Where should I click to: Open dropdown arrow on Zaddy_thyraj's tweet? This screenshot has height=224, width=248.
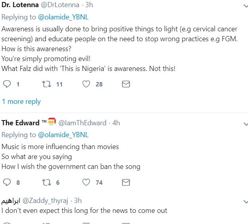[x=244, y=201]
